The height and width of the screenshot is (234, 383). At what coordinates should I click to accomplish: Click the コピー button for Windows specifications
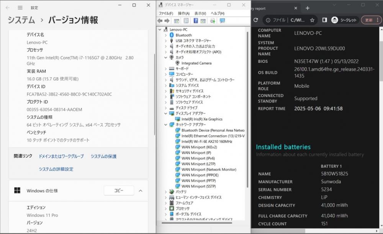tap(119, 190)
